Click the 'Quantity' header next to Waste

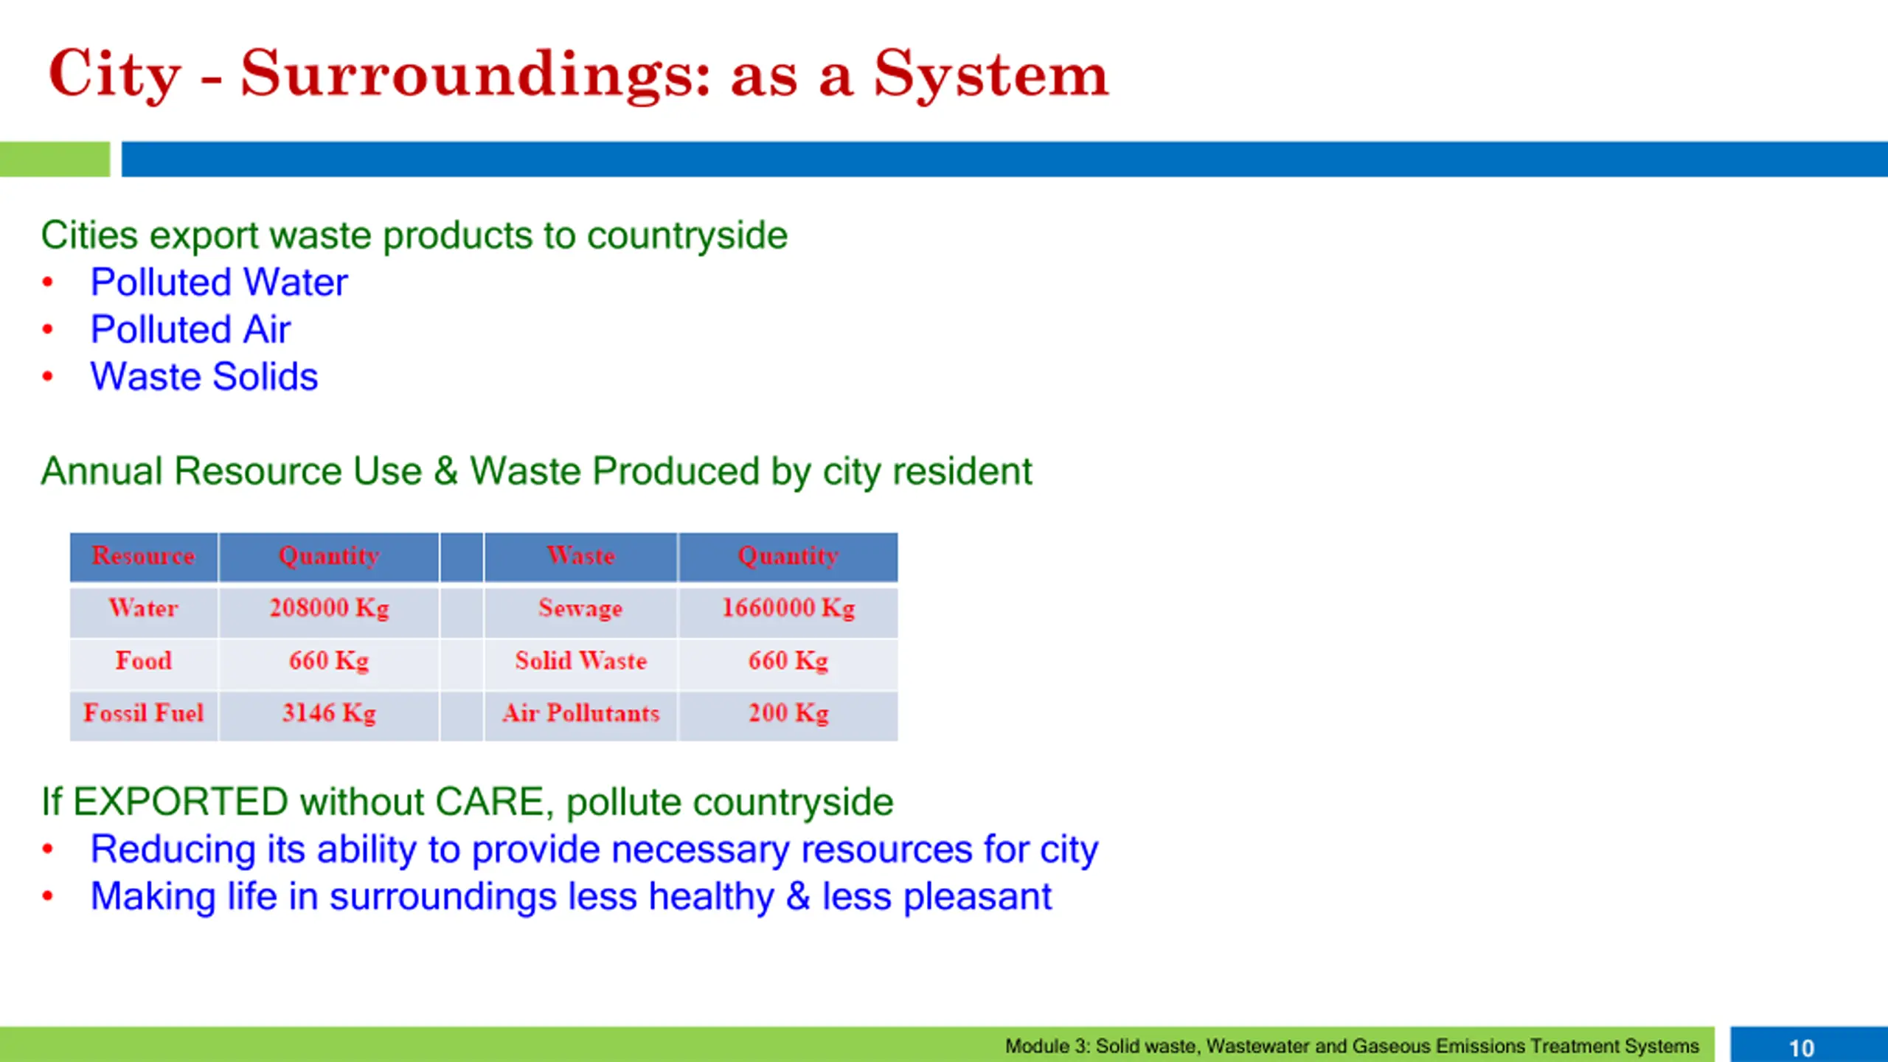click(x=788, y=557)
